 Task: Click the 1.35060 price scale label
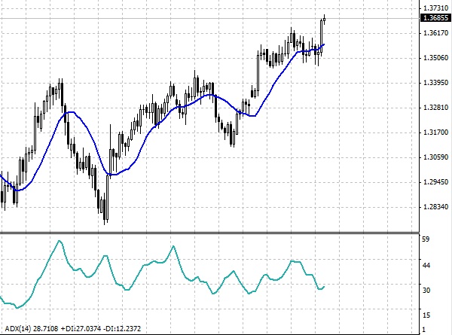click(436, 58)
